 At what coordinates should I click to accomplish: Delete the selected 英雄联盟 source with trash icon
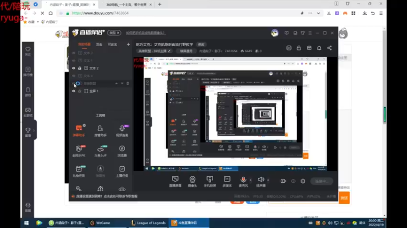128,84
